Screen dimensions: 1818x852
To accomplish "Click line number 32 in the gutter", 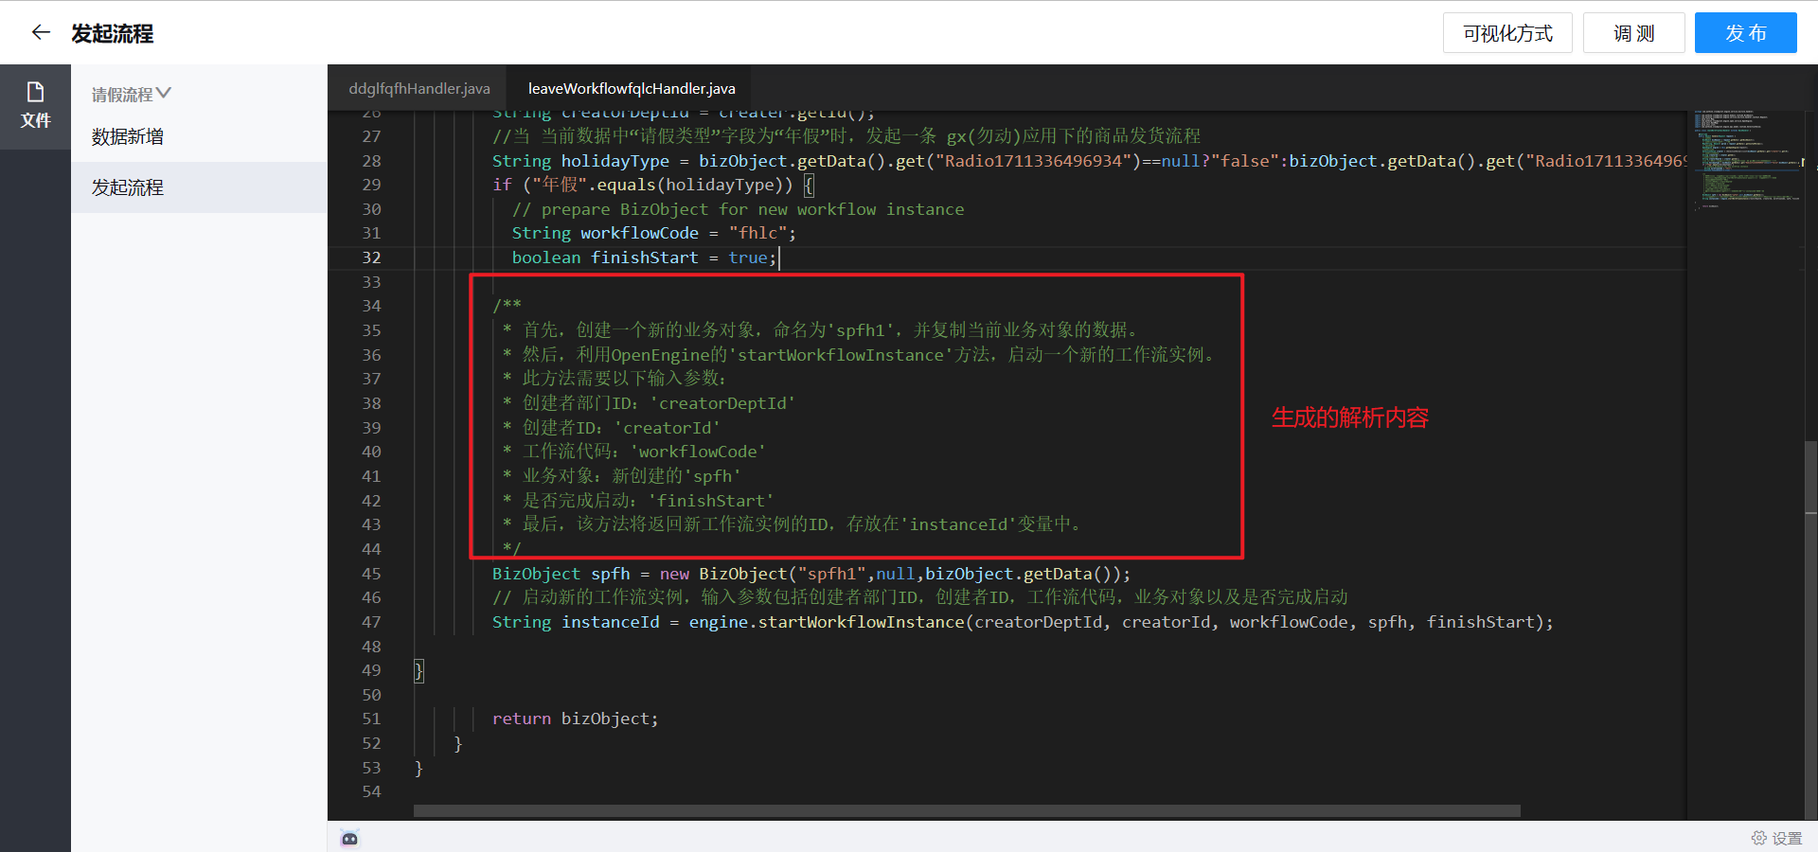I will click(371, 257).
